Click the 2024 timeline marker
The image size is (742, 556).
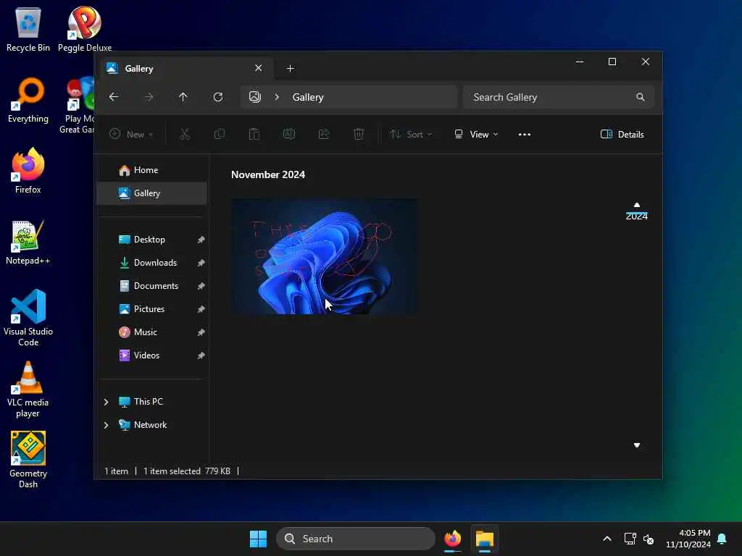point(636,216)
